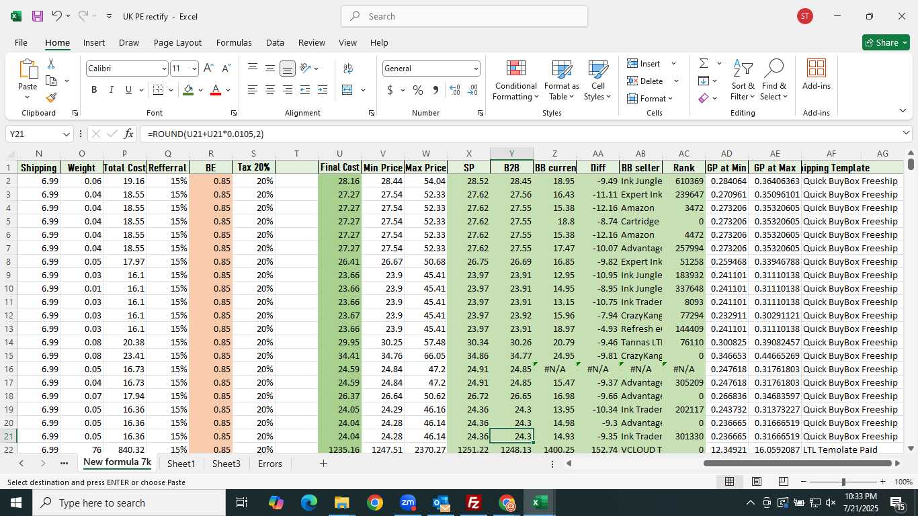Expand the Name Box dropdown arrow
Viewport: 918px width, 516px height.
click(66, 134)
